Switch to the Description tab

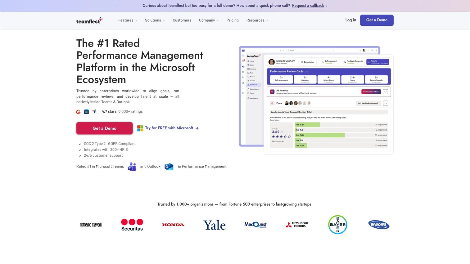tap(308, 62)
